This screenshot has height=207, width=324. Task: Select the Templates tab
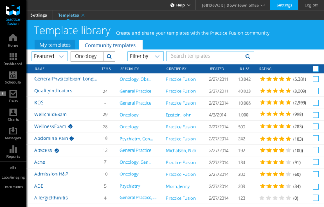68,15
